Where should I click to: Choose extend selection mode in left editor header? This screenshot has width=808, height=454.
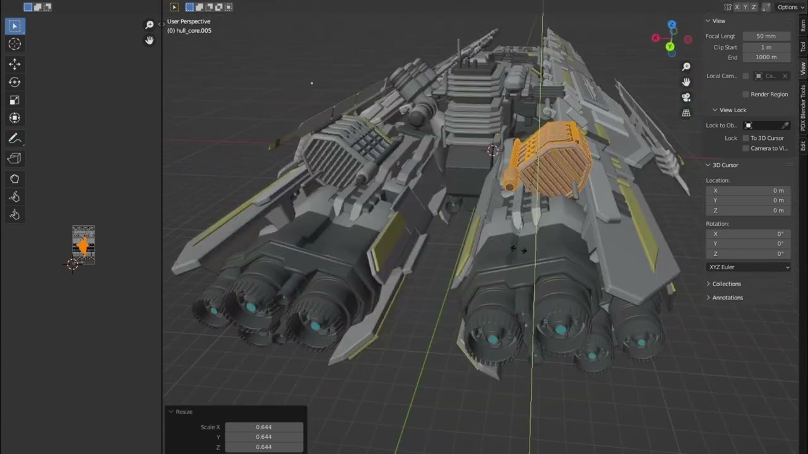point(38,7)
